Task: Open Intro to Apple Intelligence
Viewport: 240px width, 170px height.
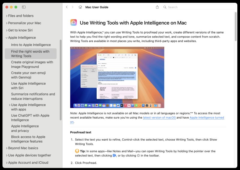Action: click(x=31, y=45)
